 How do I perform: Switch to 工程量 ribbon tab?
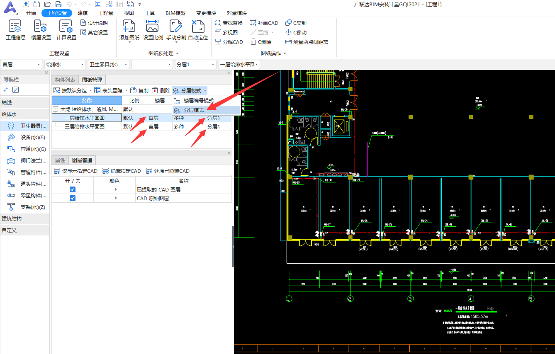(x=106, y=13)
